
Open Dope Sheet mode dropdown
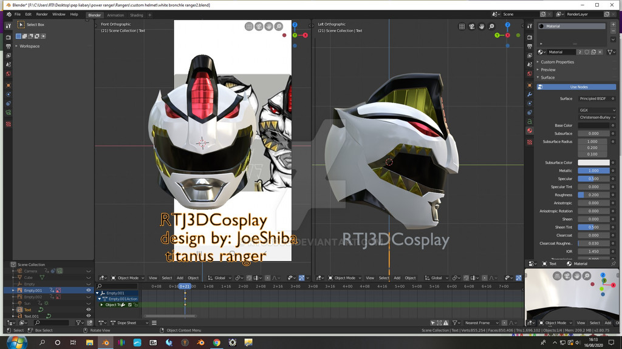tap(129, 323)
